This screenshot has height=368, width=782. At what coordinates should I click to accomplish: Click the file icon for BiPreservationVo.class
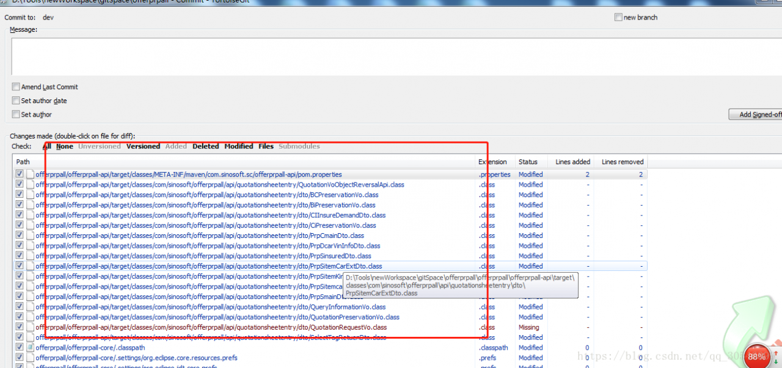(30, 205)
